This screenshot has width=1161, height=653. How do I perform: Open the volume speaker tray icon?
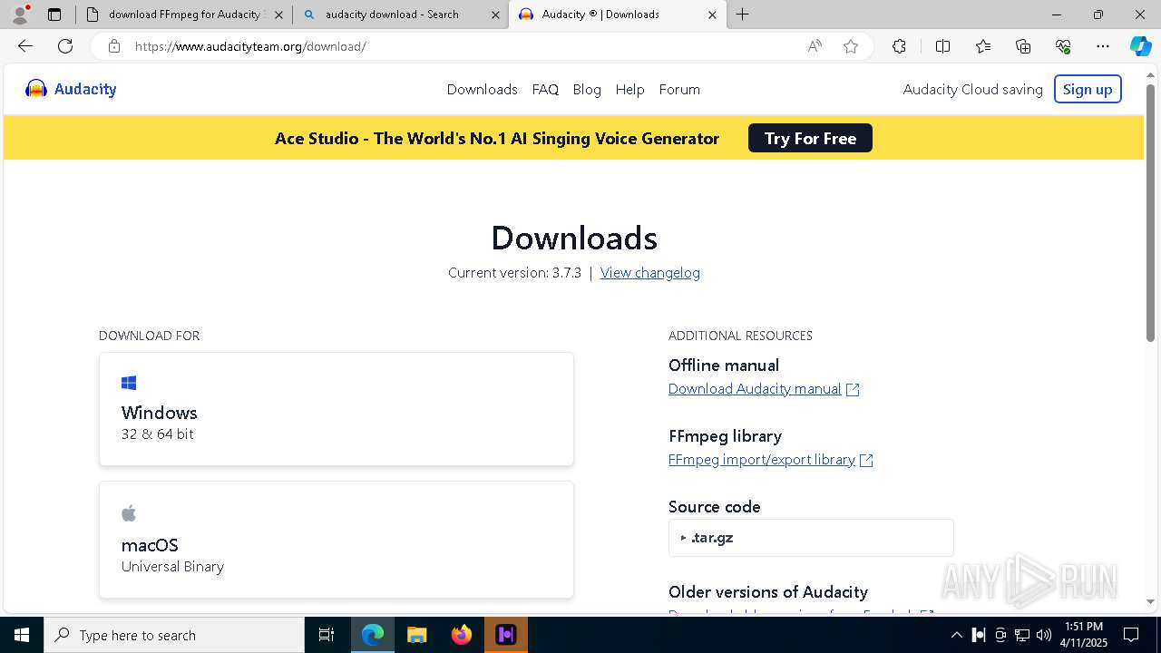tap(1043, 635)
